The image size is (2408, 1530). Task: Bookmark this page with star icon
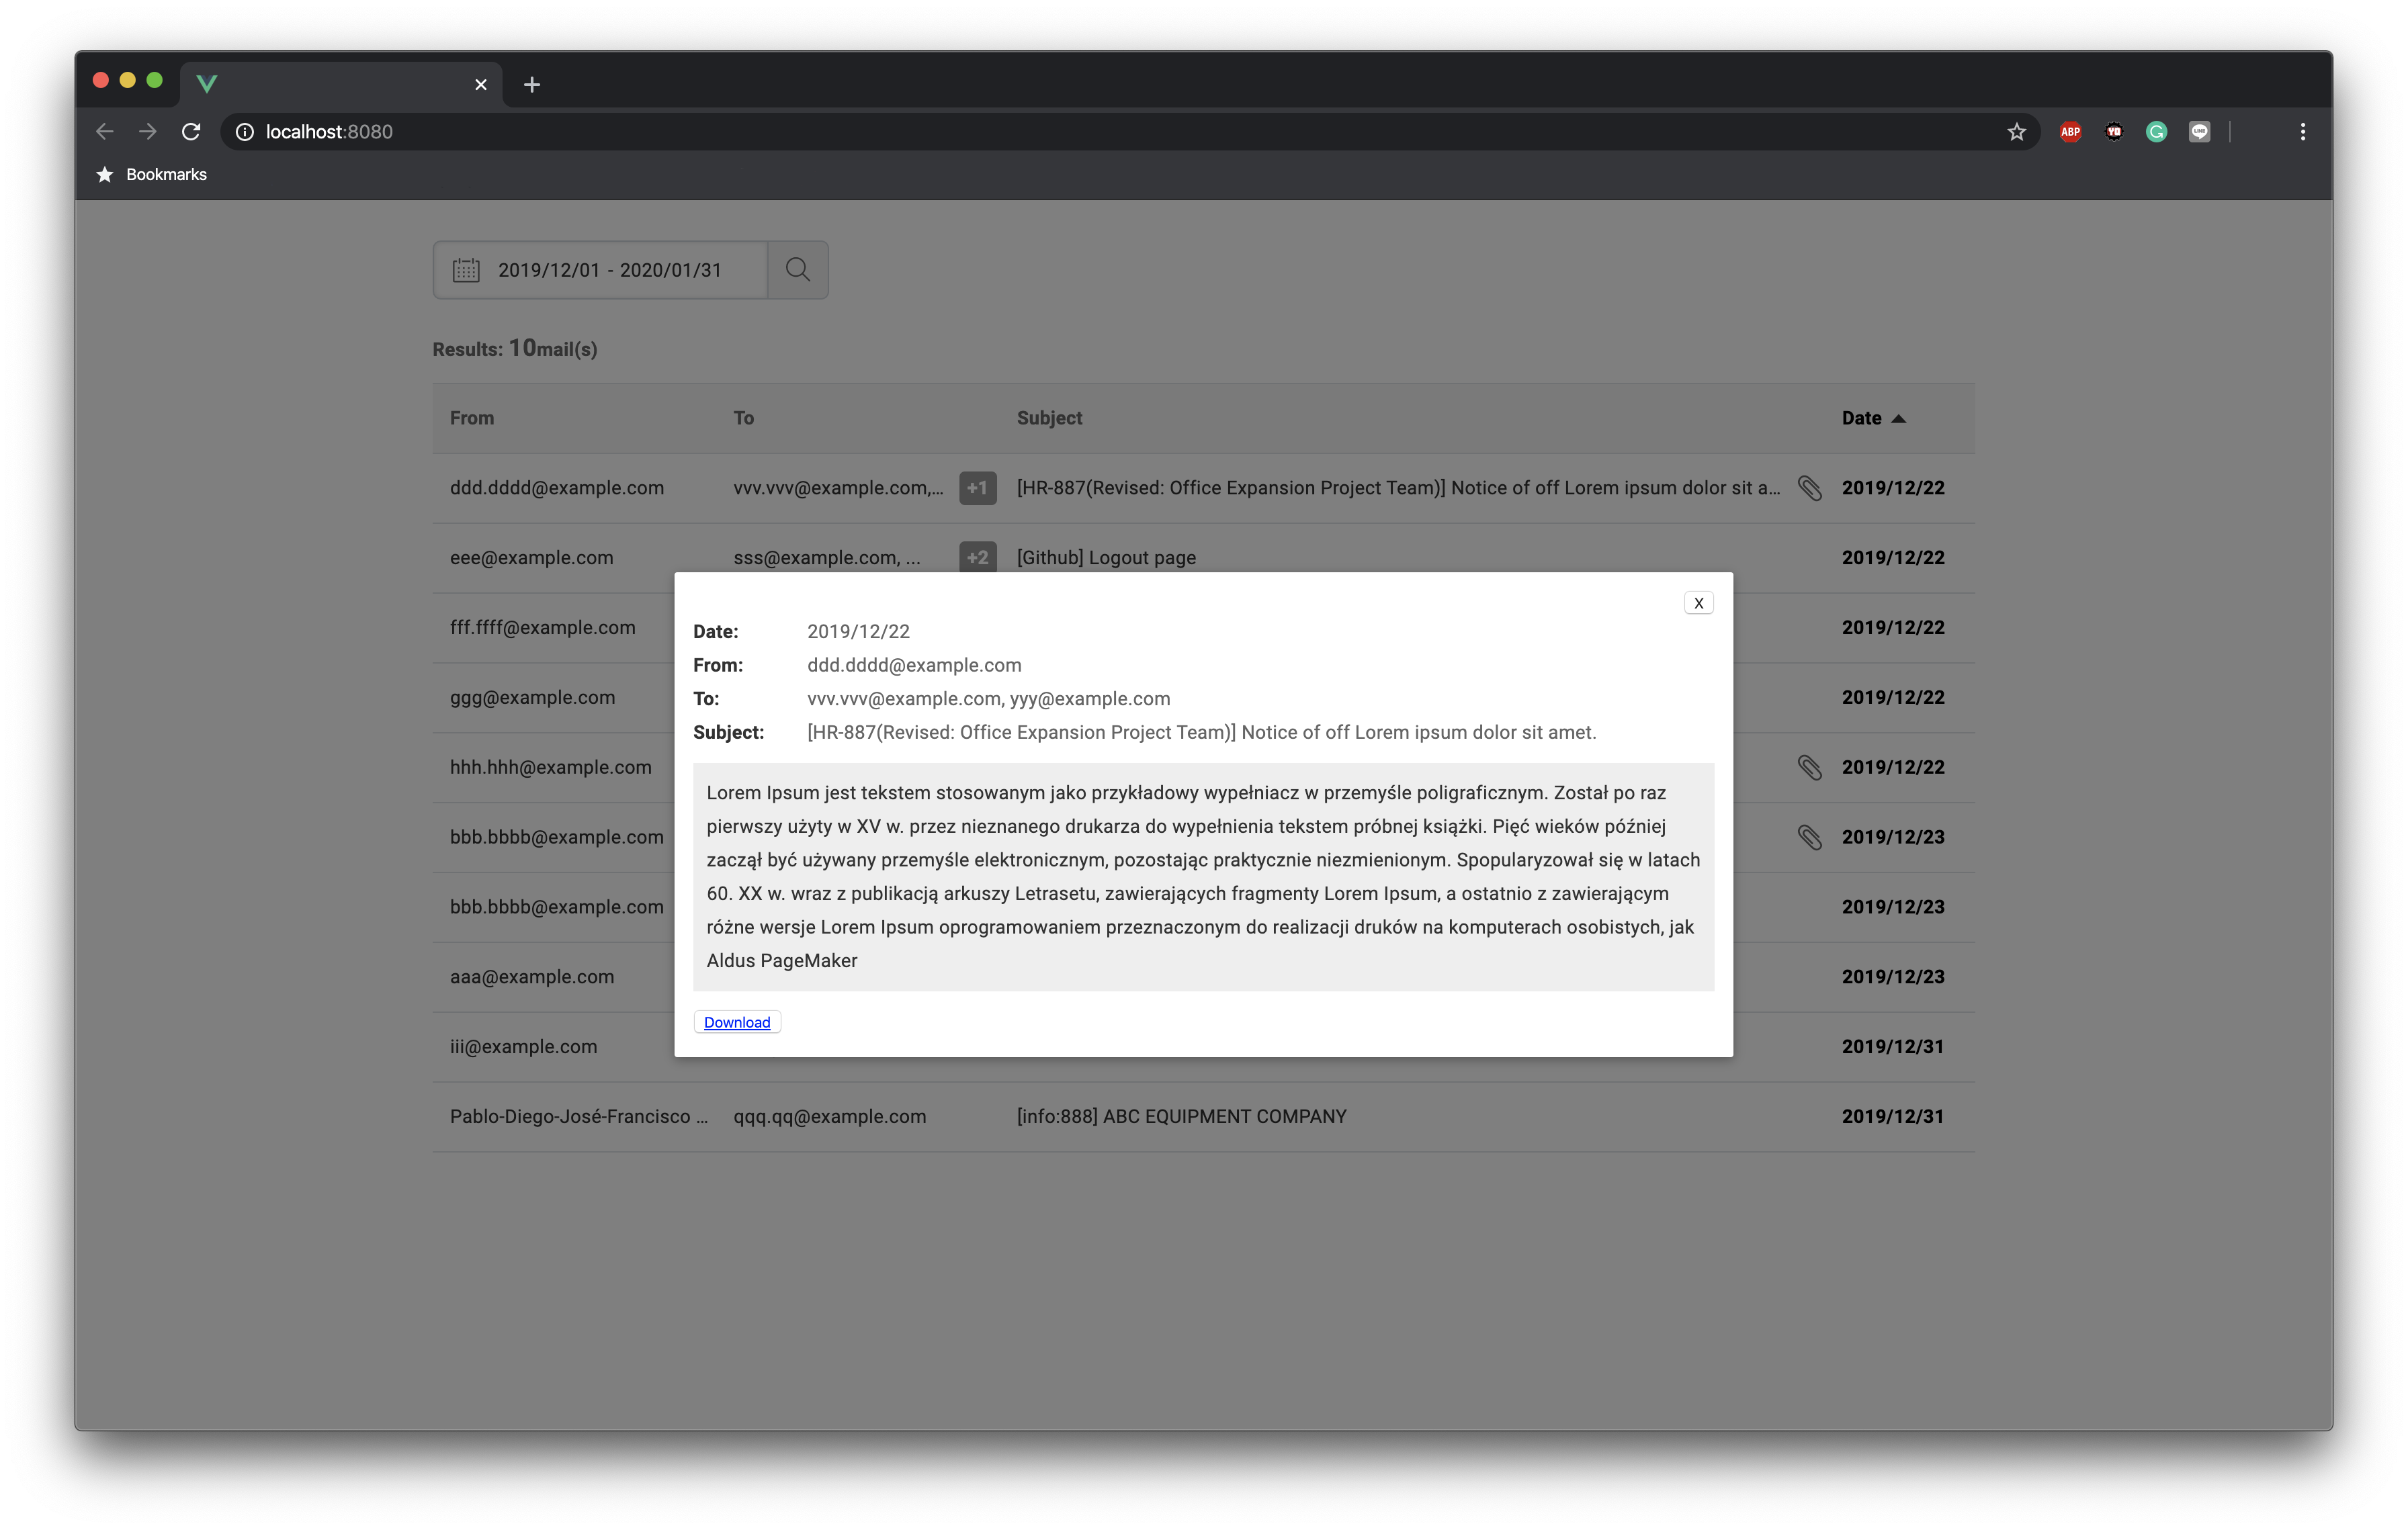[x=2016, y=132]
